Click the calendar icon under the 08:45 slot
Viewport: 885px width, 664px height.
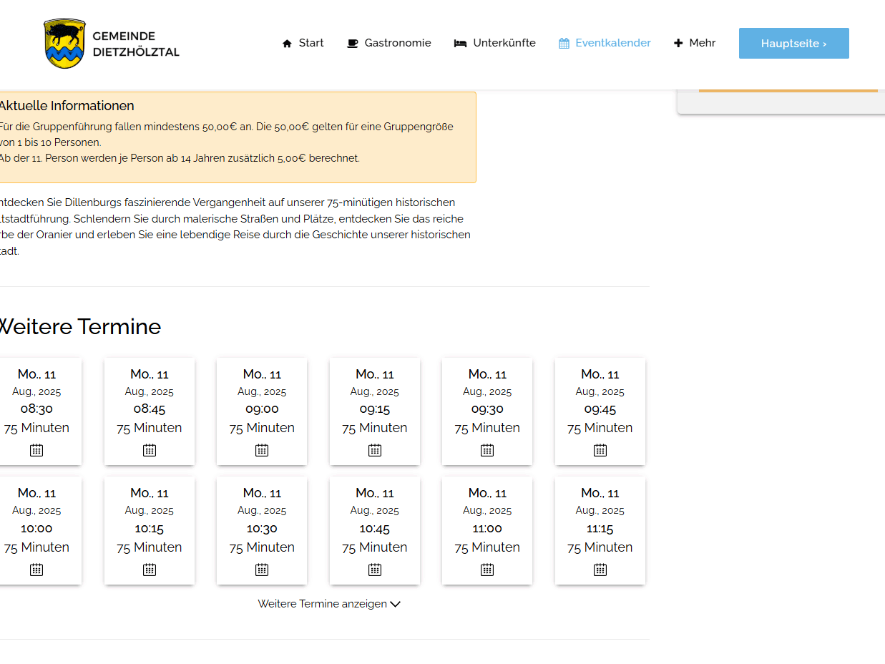coord(150,450)
